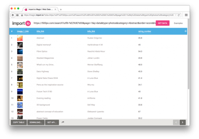Click the share arrow icon
The image size is (199, 139).
63,122
